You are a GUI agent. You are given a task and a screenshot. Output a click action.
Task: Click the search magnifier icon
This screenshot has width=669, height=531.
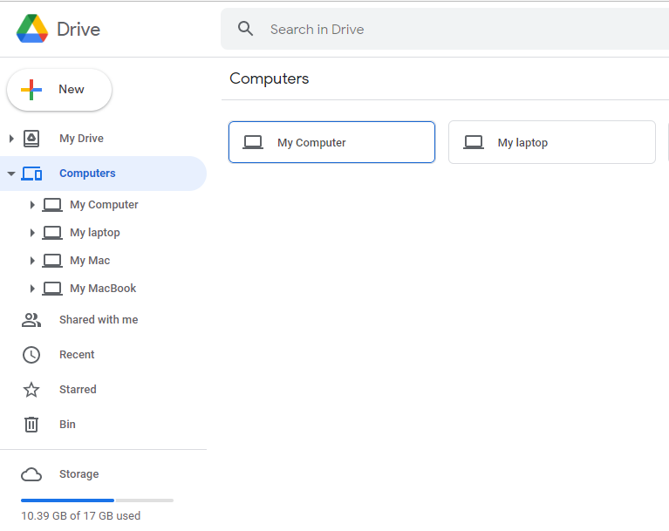245,29
